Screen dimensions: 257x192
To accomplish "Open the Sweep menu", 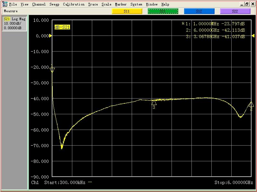I will click(x=54, y=4).
